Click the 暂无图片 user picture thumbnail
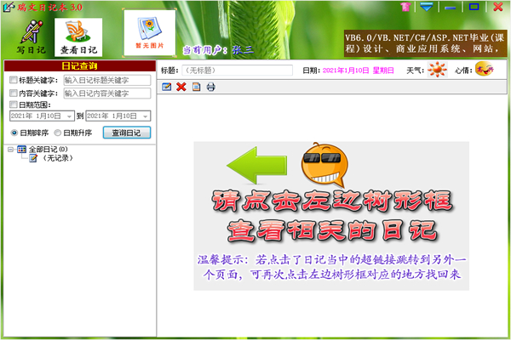The height and width of the screenshot is (340, 511). tap(148, 34)
